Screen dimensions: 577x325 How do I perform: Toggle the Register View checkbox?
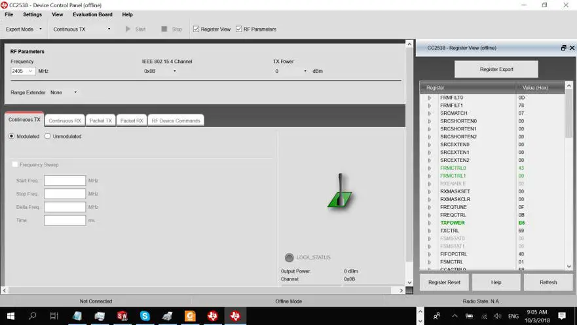(x=196, y=29)
